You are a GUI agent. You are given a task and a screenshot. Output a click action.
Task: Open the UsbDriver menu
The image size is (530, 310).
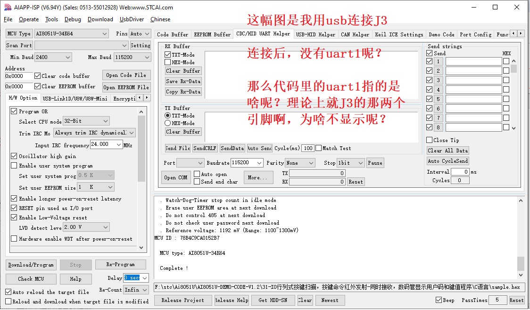132,19
